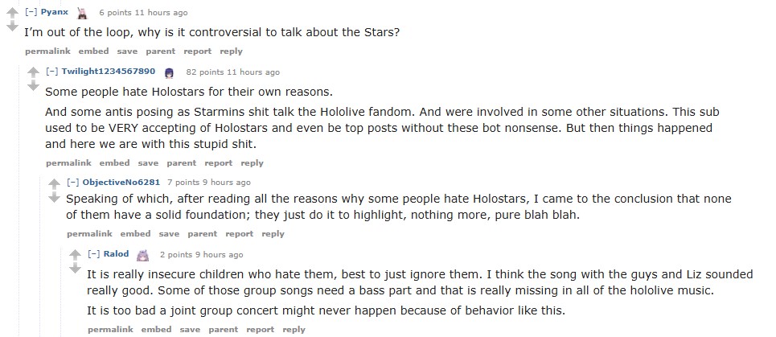Collapse Twilight1234567890's comment thread
Image resolution: width=776 pixels, height=337 pixels.
pyautogui.click(x=52, y=72)
